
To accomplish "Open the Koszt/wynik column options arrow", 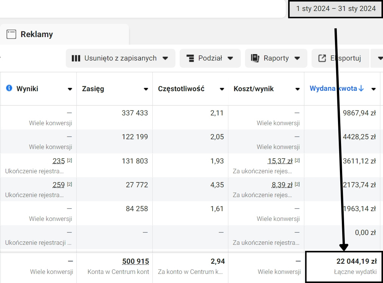I will pyautogui.click(x=298, y=89).
